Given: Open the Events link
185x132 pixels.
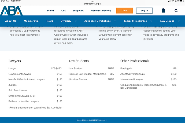Looking at the screenshot, I should (51, 10).
